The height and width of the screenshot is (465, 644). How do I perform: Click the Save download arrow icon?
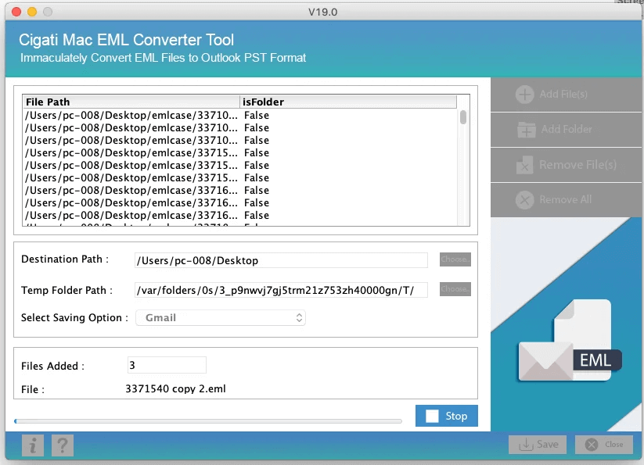tap(526, 445)
